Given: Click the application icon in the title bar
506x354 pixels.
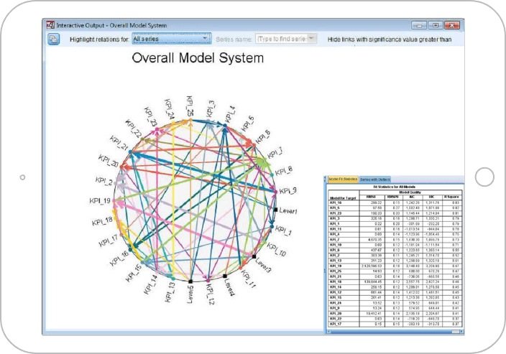Looking at the screenshot, I should [x=50, y=25].
